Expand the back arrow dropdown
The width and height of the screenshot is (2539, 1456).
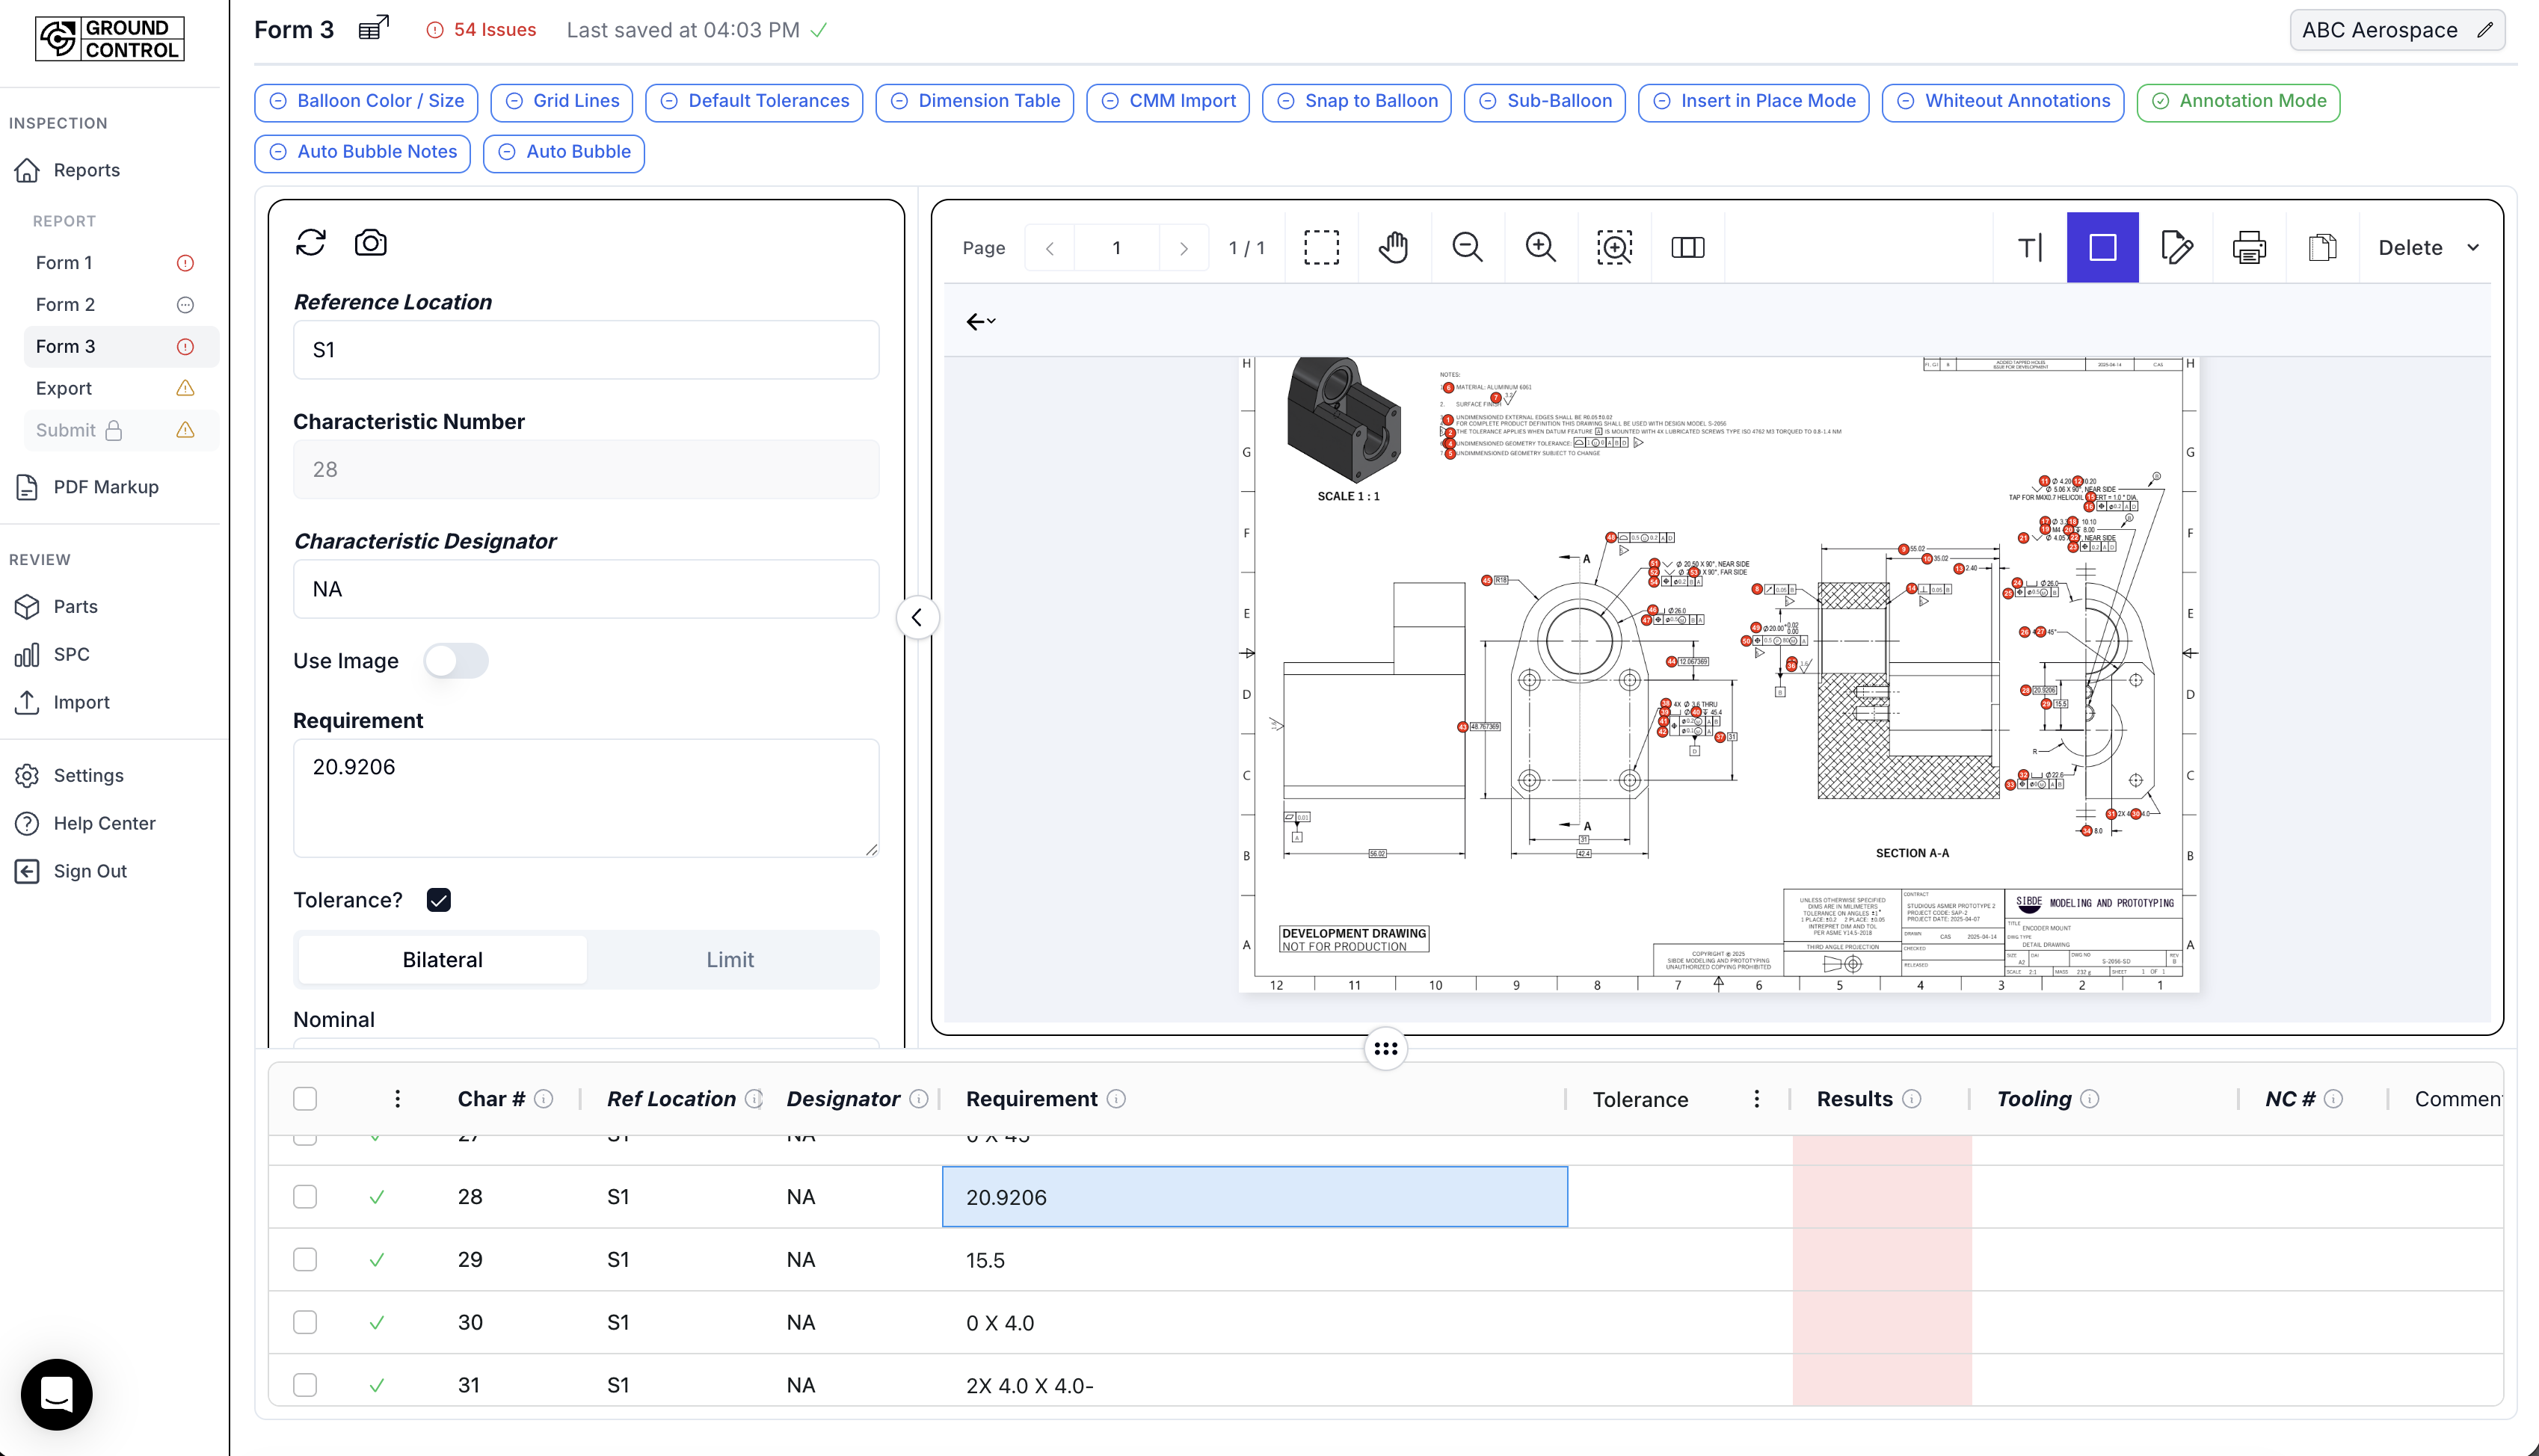(981, 321)
